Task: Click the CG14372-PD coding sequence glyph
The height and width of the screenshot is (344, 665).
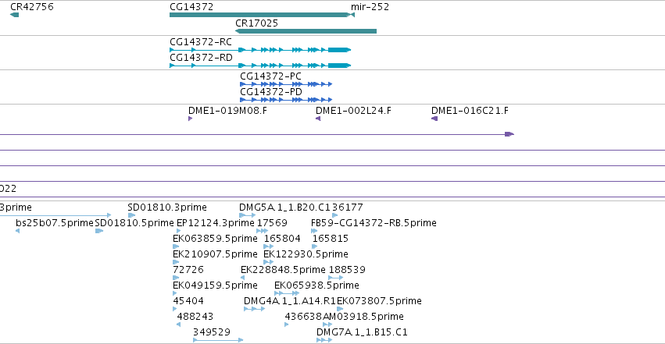Action: tap(286, 100)
